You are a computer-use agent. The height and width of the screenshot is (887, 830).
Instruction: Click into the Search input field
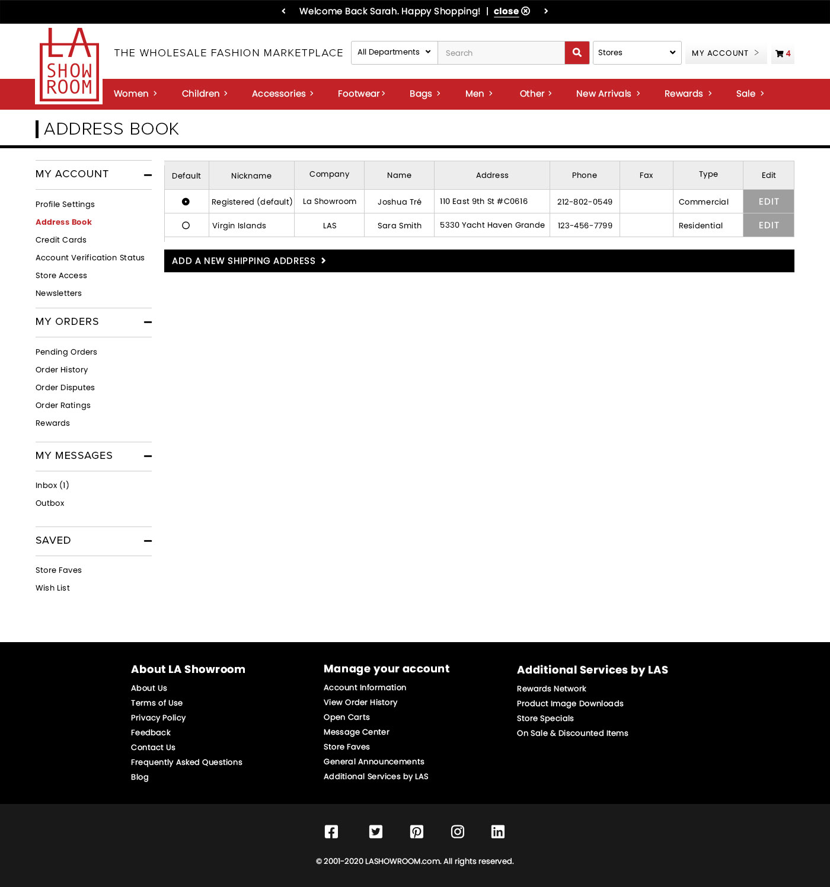[501, 53]
